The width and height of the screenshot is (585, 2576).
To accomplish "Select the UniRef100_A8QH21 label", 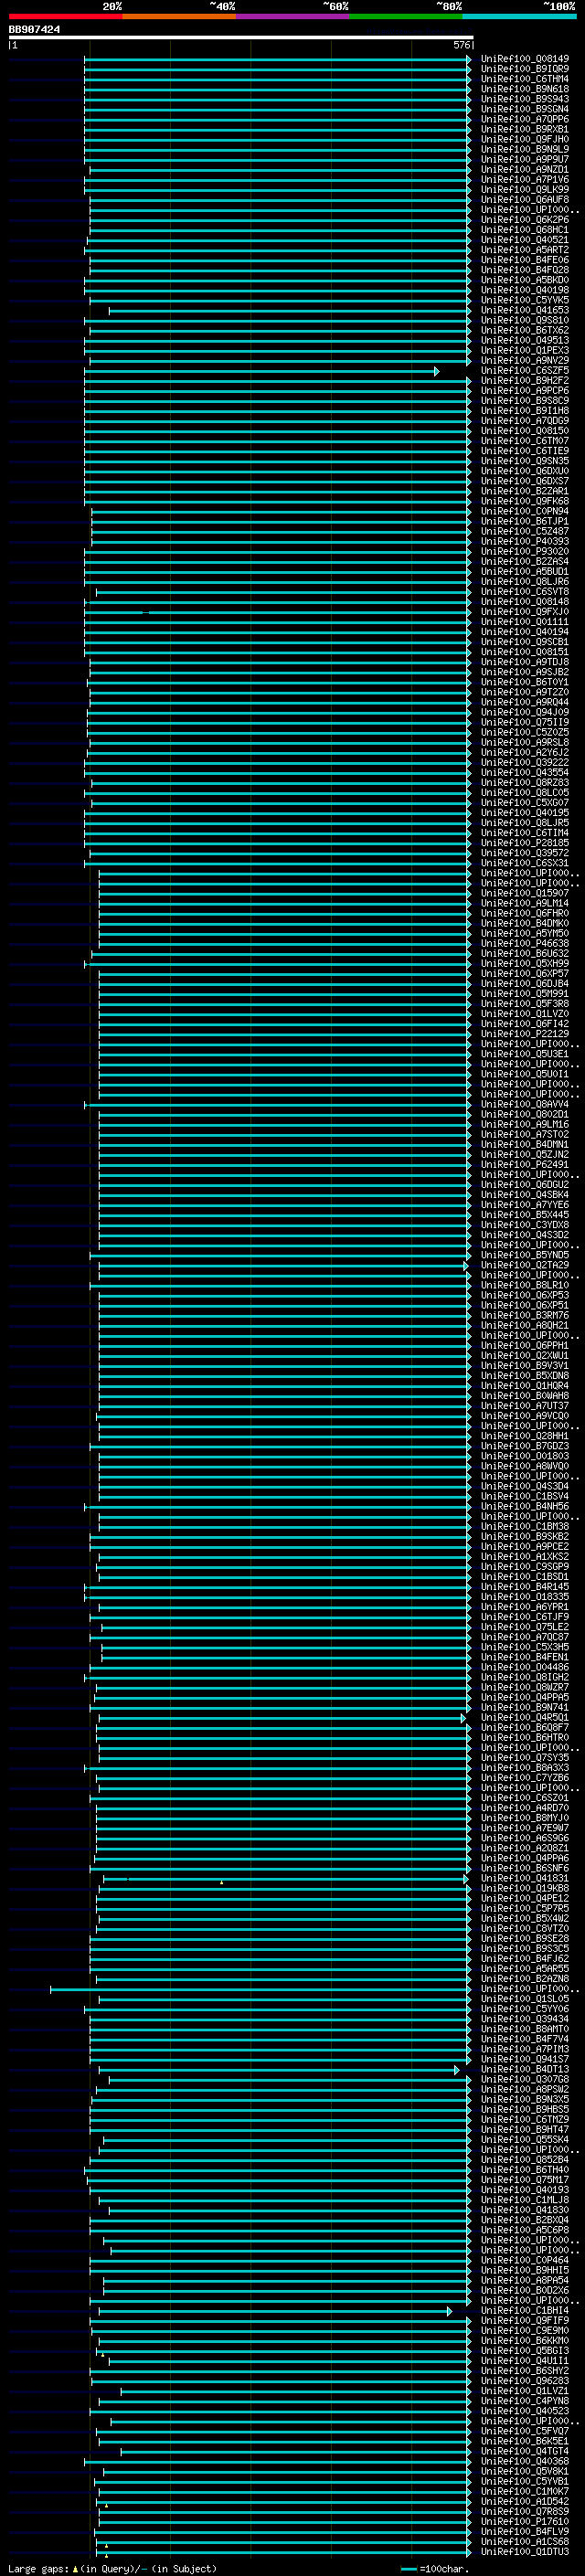I will pos(525,1325).
